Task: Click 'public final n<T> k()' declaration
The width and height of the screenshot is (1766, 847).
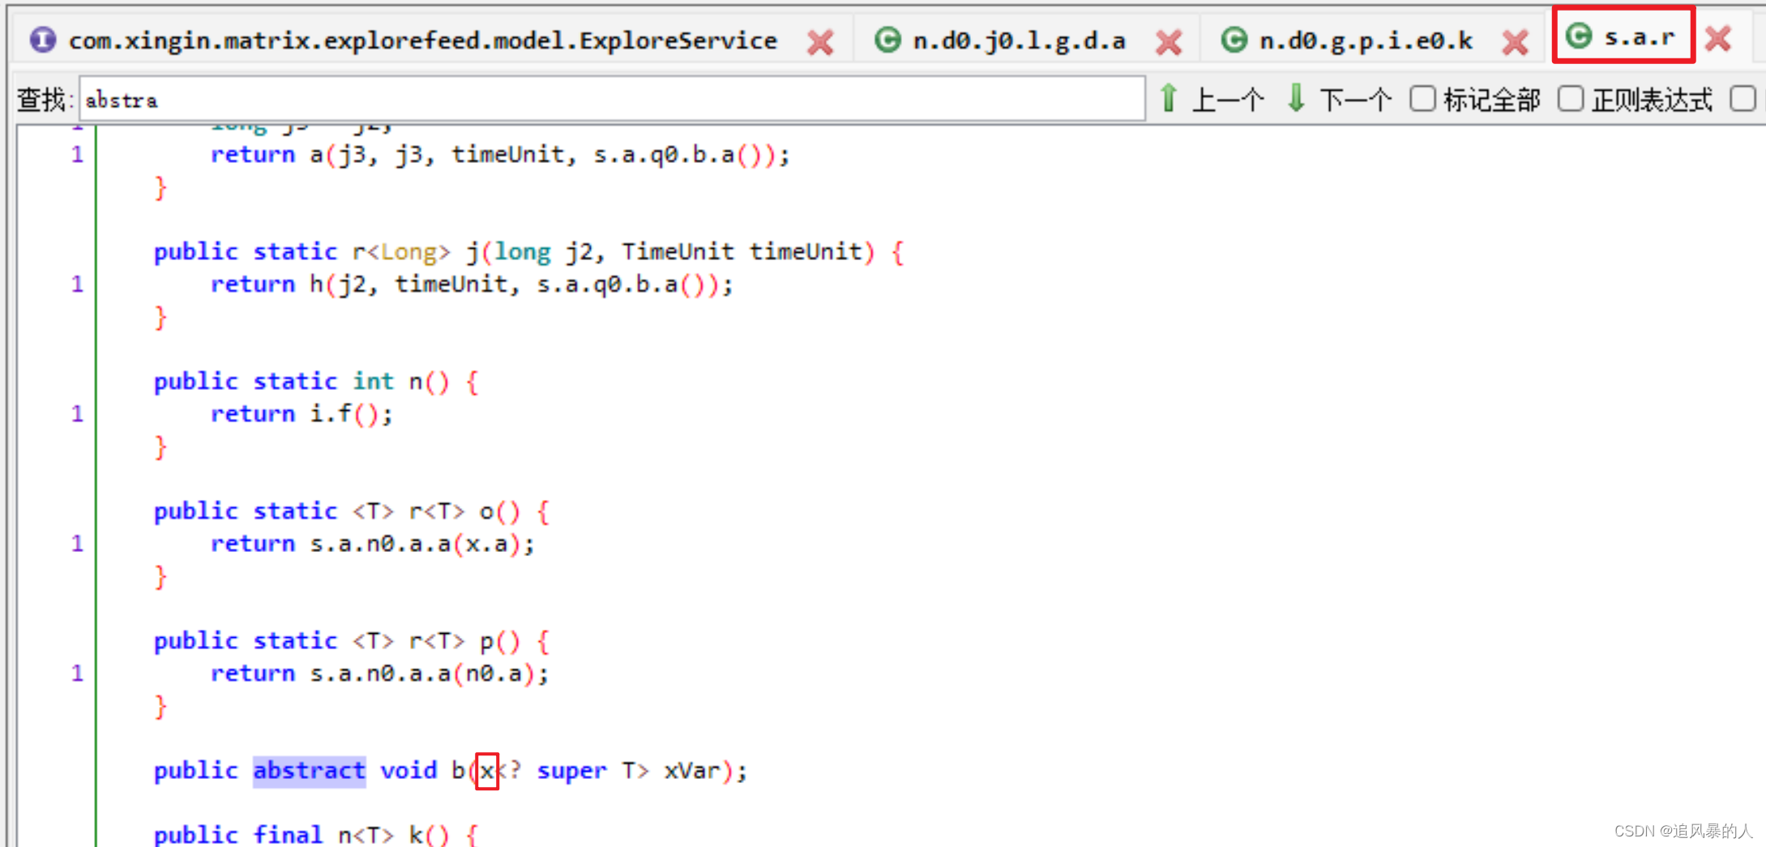Action: [316, 834]
